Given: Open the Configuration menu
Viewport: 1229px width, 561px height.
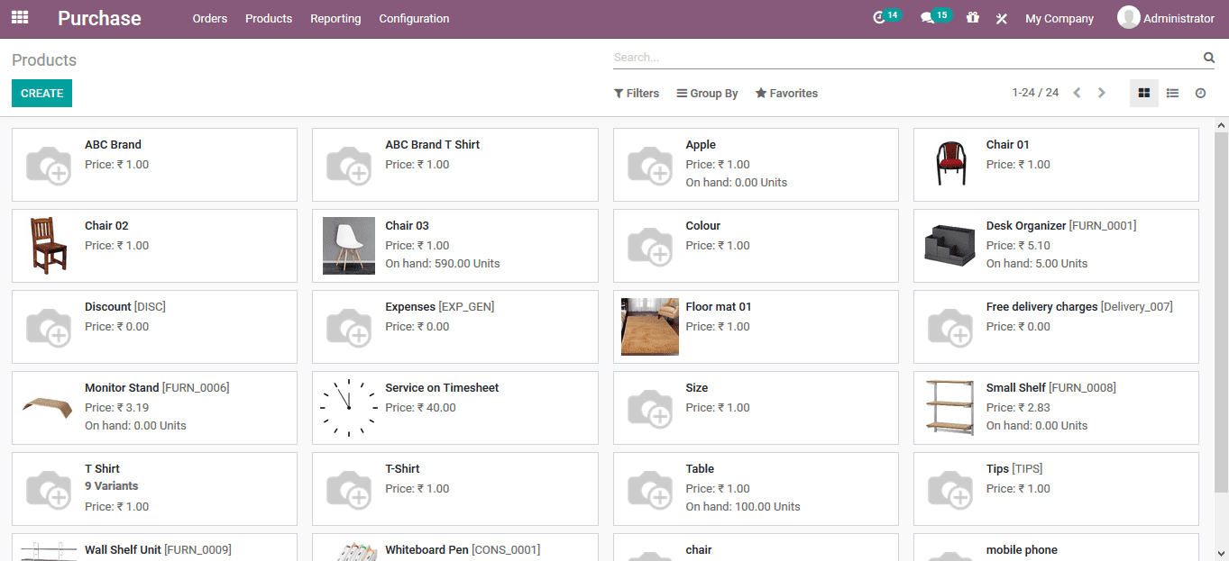Looking at the screenshot, I should pyautogui.click(x=413, y=18).
